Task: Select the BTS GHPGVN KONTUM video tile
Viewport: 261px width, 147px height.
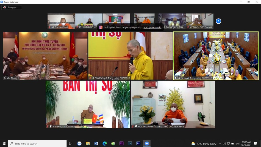Action: tap(88, 104)
